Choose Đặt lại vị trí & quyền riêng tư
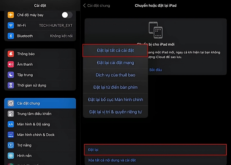Screen dimensions: 231x165 [x=115, y=112]
